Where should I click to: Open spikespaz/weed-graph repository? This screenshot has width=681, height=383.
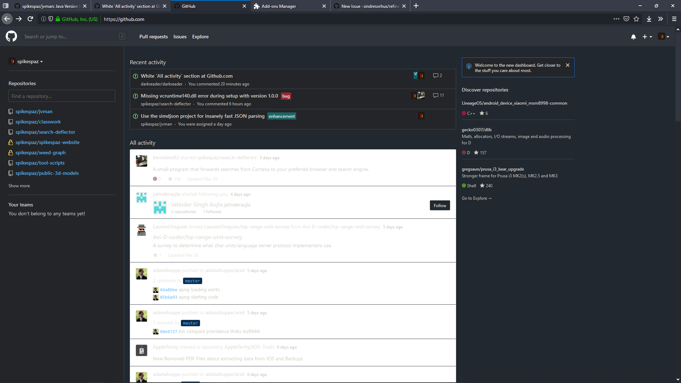click(x=40, y=152)
